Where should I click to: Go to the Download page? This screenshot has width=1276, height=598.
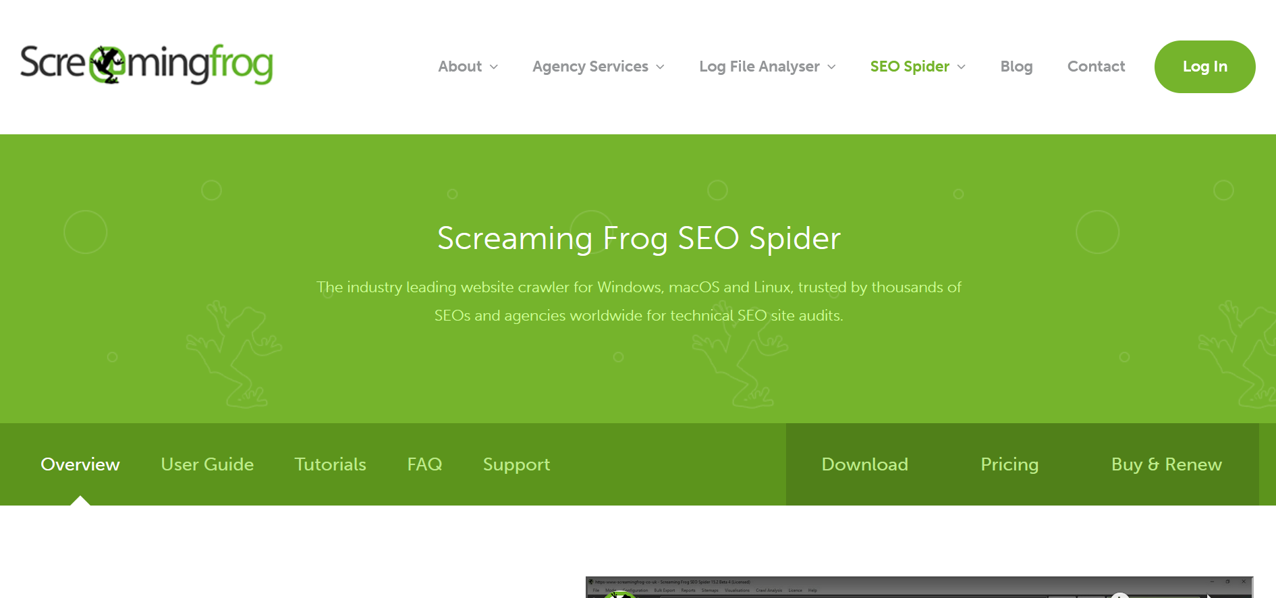864,464
